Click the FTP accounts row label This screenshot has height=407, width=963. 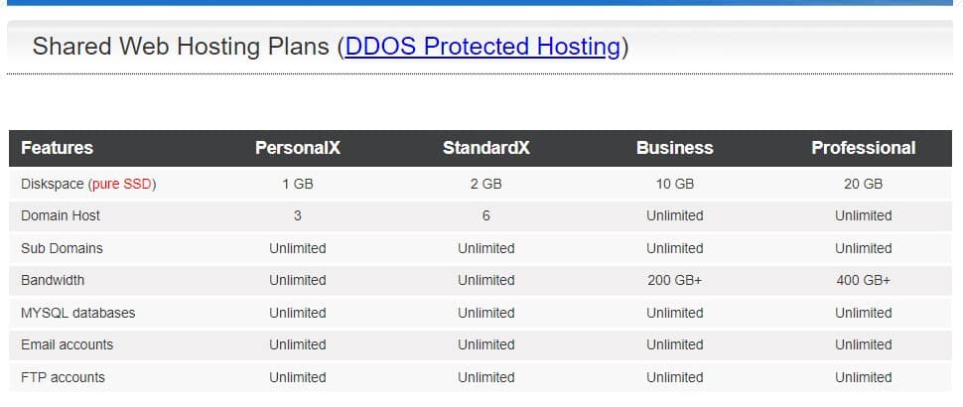(63, 377)
